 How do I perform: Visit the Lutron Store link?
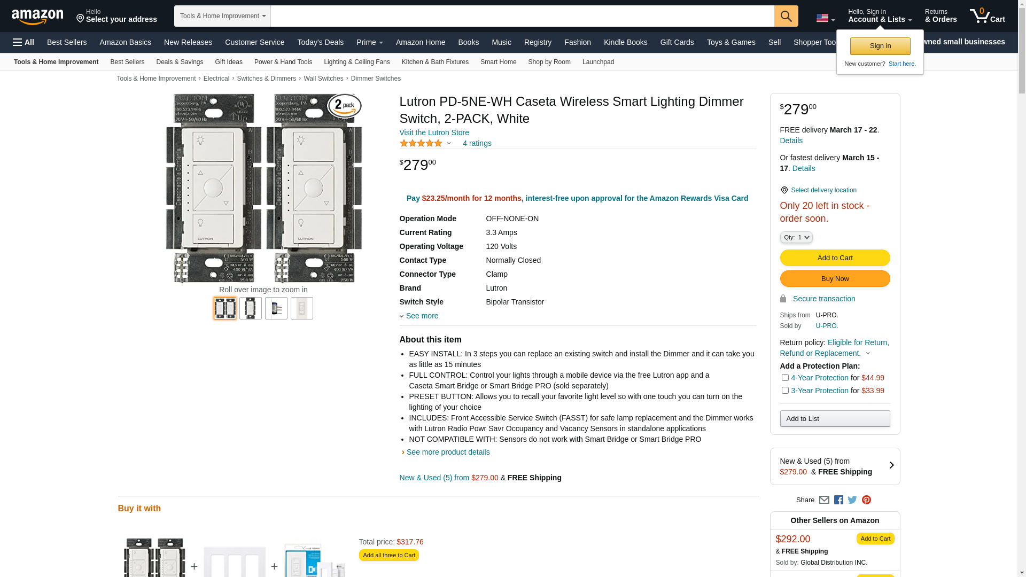(x=434, y=132)
